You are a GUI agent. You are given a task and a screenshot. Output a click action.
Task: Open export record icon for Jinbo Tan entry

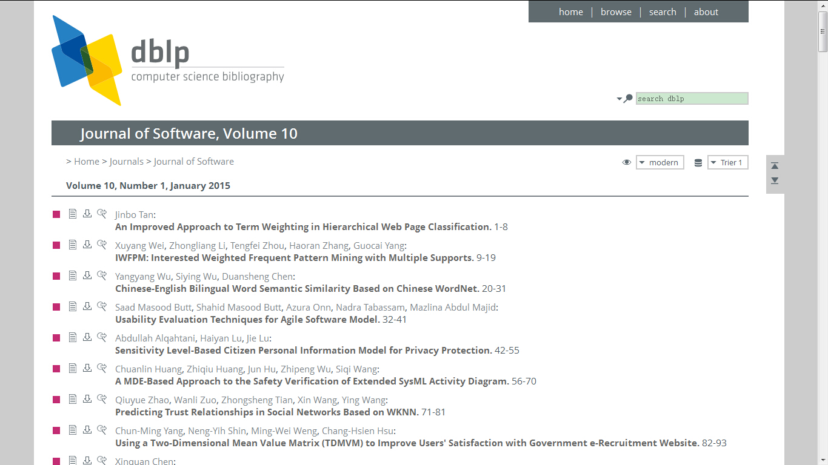[x=87, y=213]
